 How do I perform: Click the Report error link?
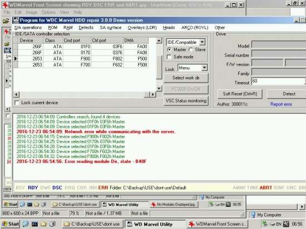coord(281,104)
